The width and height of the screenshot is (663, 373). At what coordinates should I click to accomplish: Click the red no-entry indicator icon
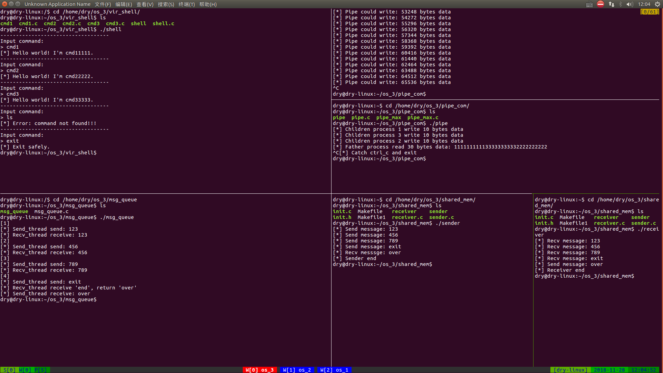coord(600,4)
